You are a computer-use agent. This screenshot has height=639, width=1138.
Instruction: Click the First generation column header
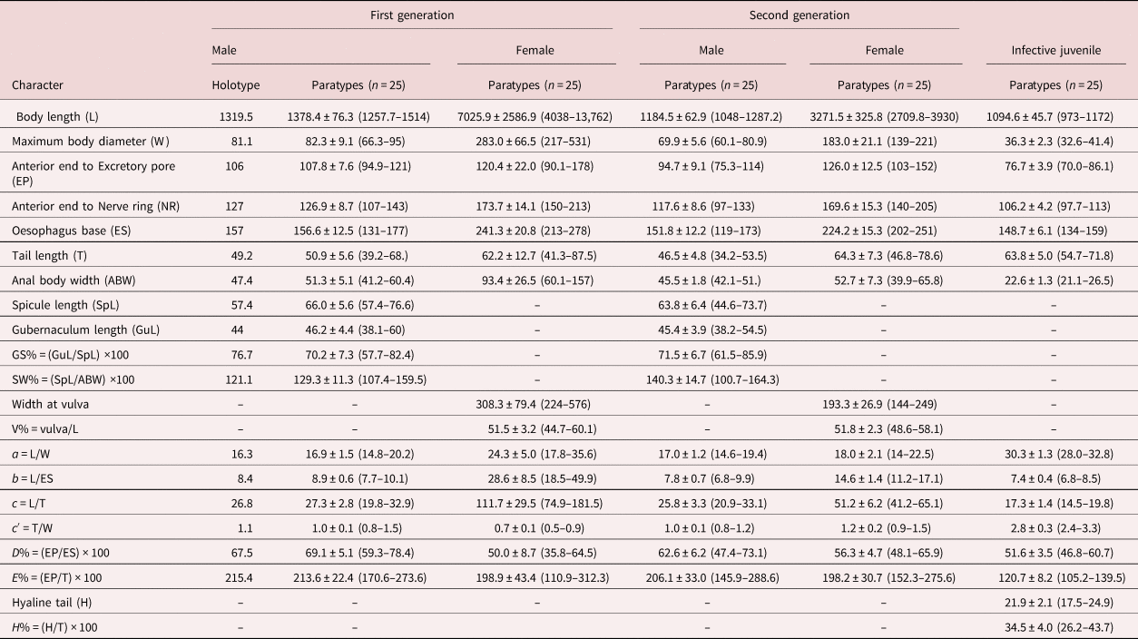click(x=412, y=15)
